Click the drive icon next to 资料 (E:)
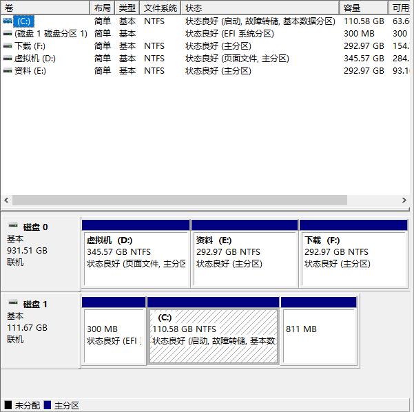This screenshot has height=412, width=414. pyautogui.click(x=8, y=71)
